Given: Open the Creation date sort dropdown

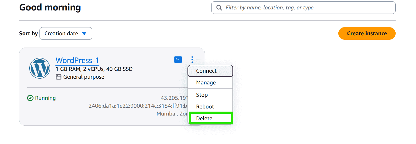Looking at the screenshot, I should 66,33.
